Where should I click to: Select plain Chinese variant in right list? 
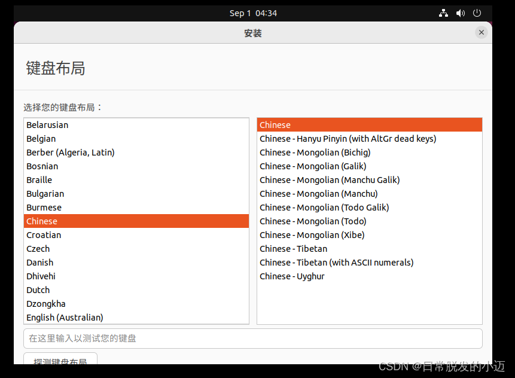(x=370, y=125)
